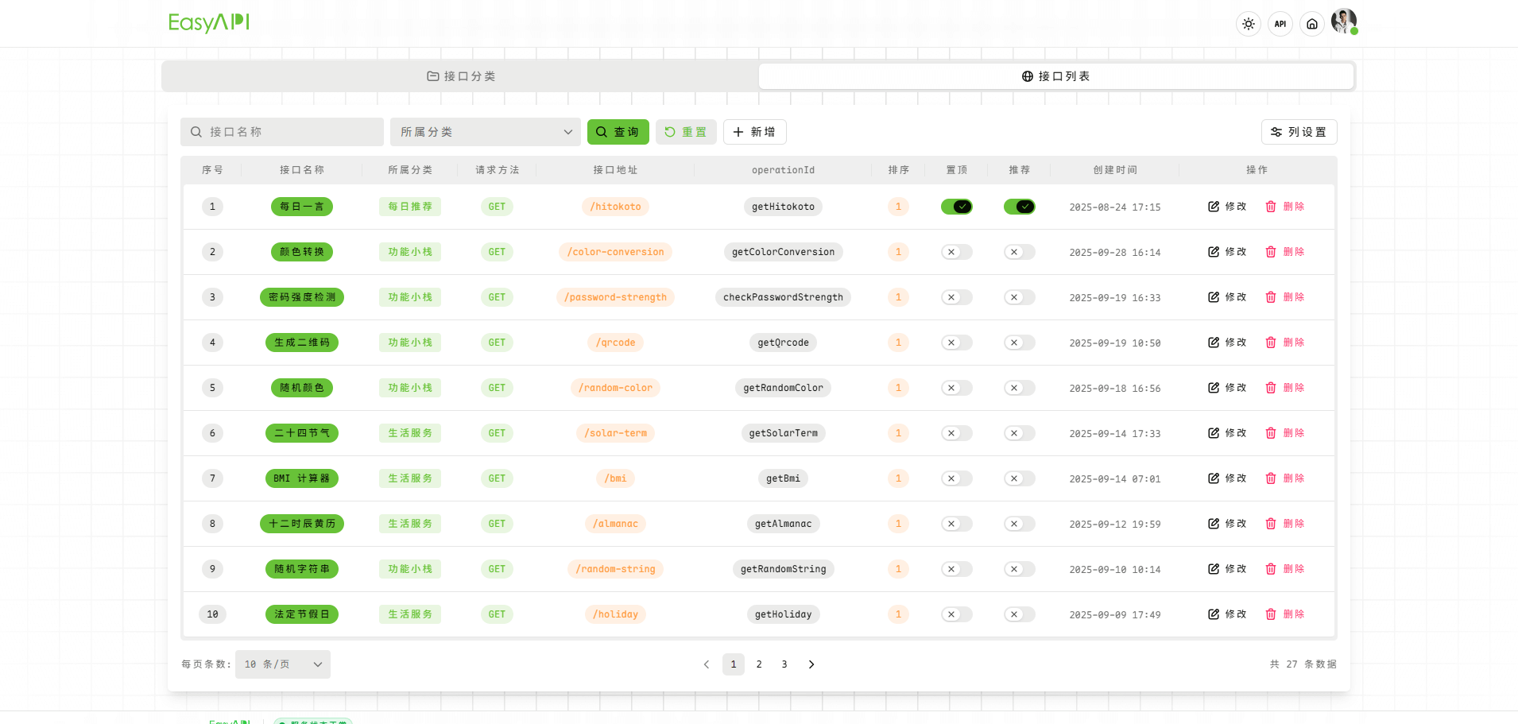Click the trash icon for 颜色转换 row
Image resolution: width=1518 pixels, height=724 pixels.
pyautogui.click(x=1271, y=252)
